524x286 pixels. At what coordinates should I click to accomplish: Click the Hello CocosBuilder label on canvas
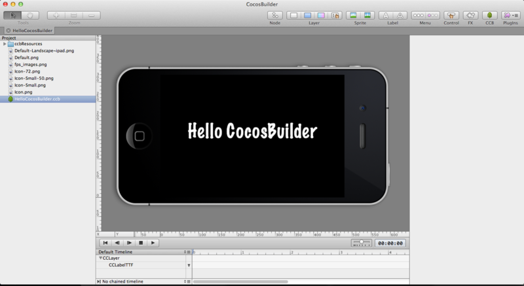coord(252,131)
